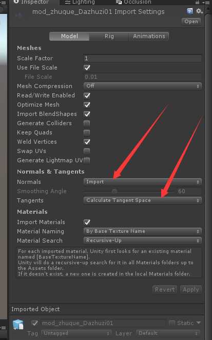212x340 pixels.
Task: Click the Open button
Action: point(191,22)
